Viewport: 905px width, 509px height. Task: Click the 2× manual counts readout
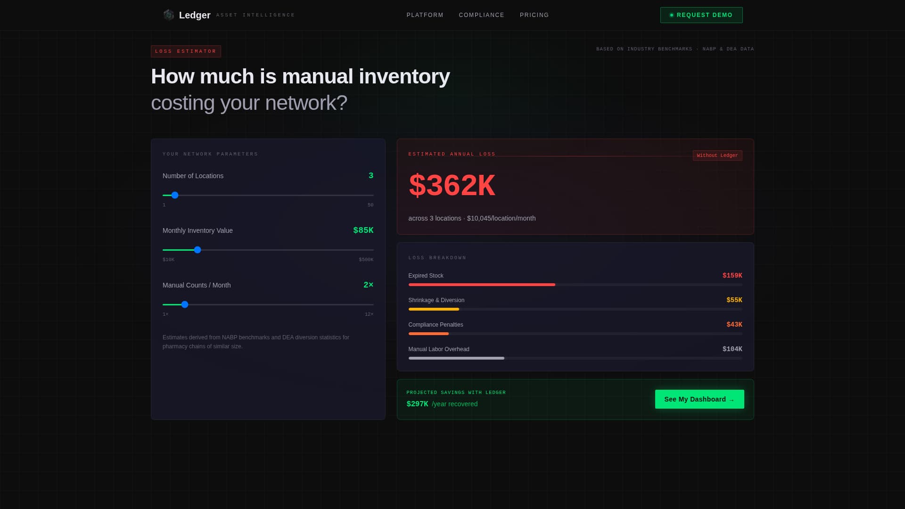click(x=369, y=285)
